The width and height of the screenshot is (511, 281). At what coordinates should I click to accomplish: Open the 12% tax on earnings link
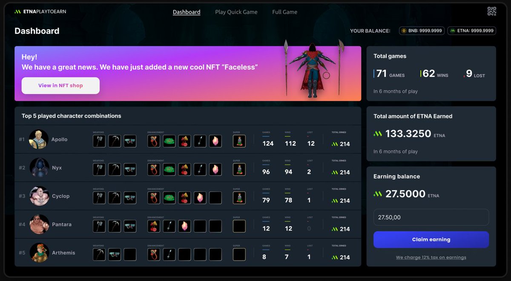431,257
